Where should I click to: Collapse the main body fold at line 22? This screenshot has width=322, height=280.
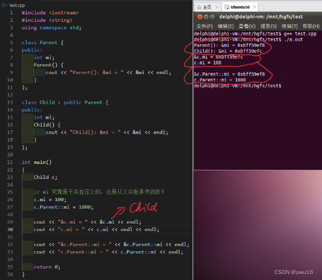(18, 170)
